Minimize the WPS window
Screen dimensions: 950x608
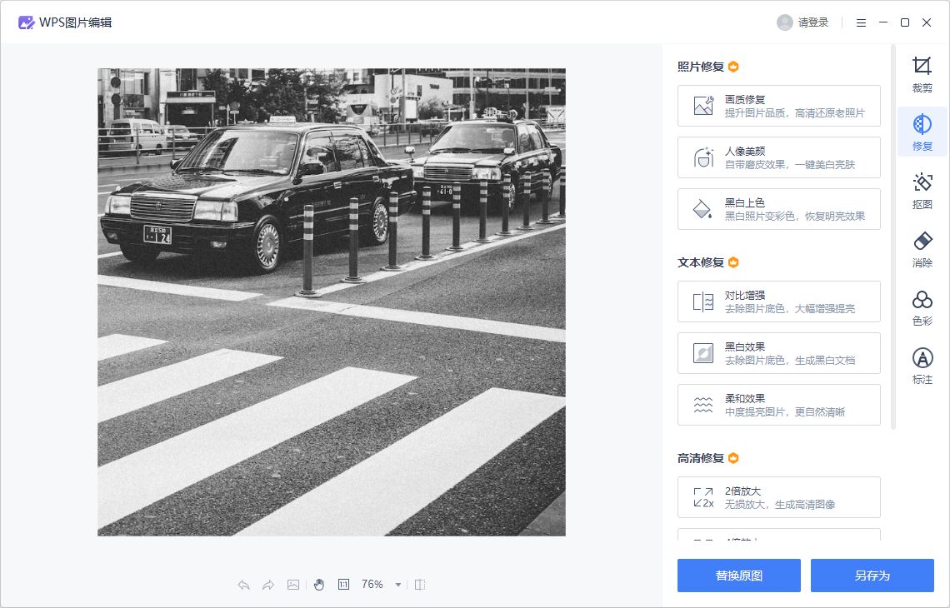882,22
